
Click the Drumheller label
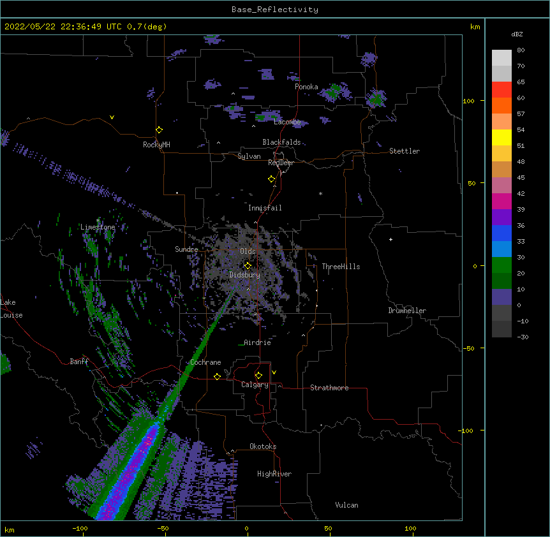[407, 311]
